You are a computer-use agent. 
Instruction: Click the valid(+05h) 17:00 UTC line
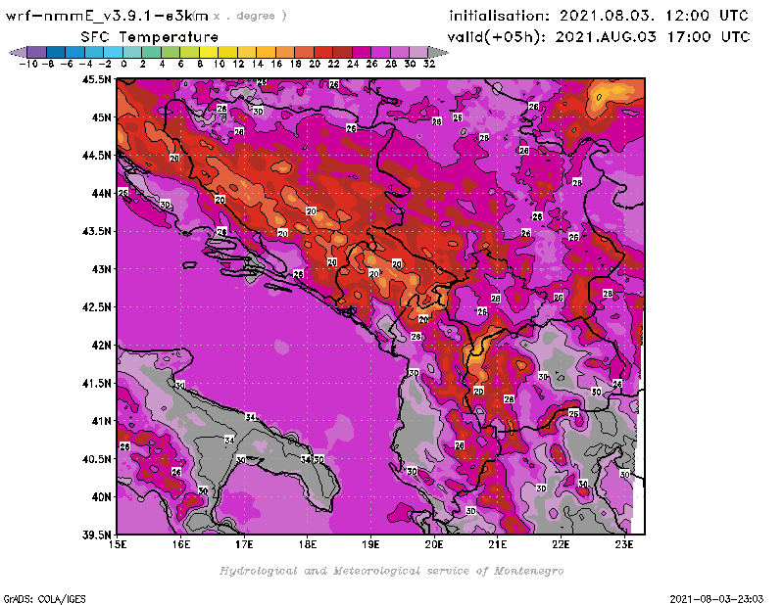[599, 37]
